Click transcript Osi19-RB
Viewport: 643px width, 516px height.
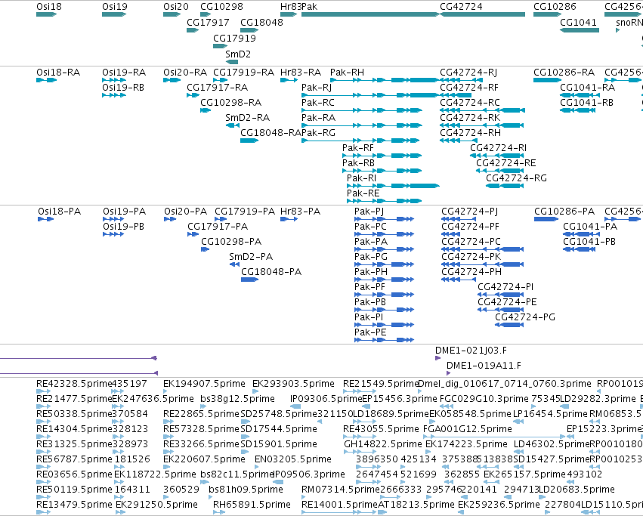tap(123, 88)
